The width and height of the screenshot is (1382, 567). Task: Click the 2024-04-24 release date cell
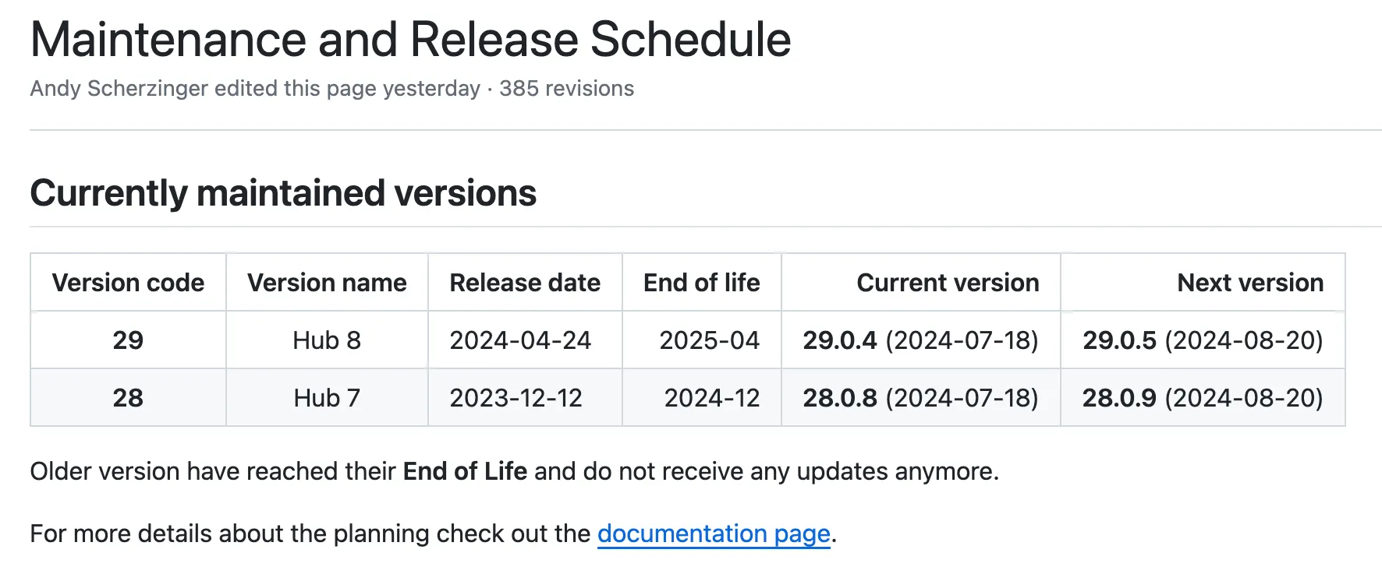pyautogui.click(x=520, y=340)
